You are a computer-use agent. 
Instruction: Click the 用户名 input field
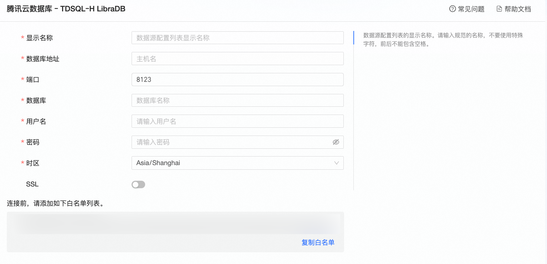click(x=237, y=121)
